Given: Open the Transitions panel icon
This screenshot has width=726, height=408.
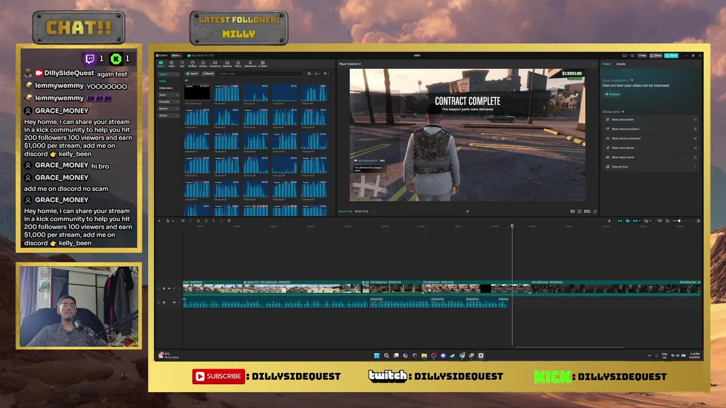Looking at the screenshot, I should click(215, 64).
